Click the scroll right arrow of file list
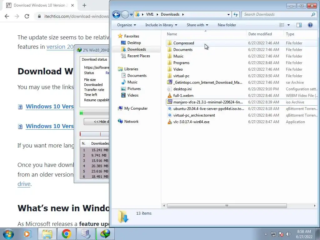 tap(314, 206)
